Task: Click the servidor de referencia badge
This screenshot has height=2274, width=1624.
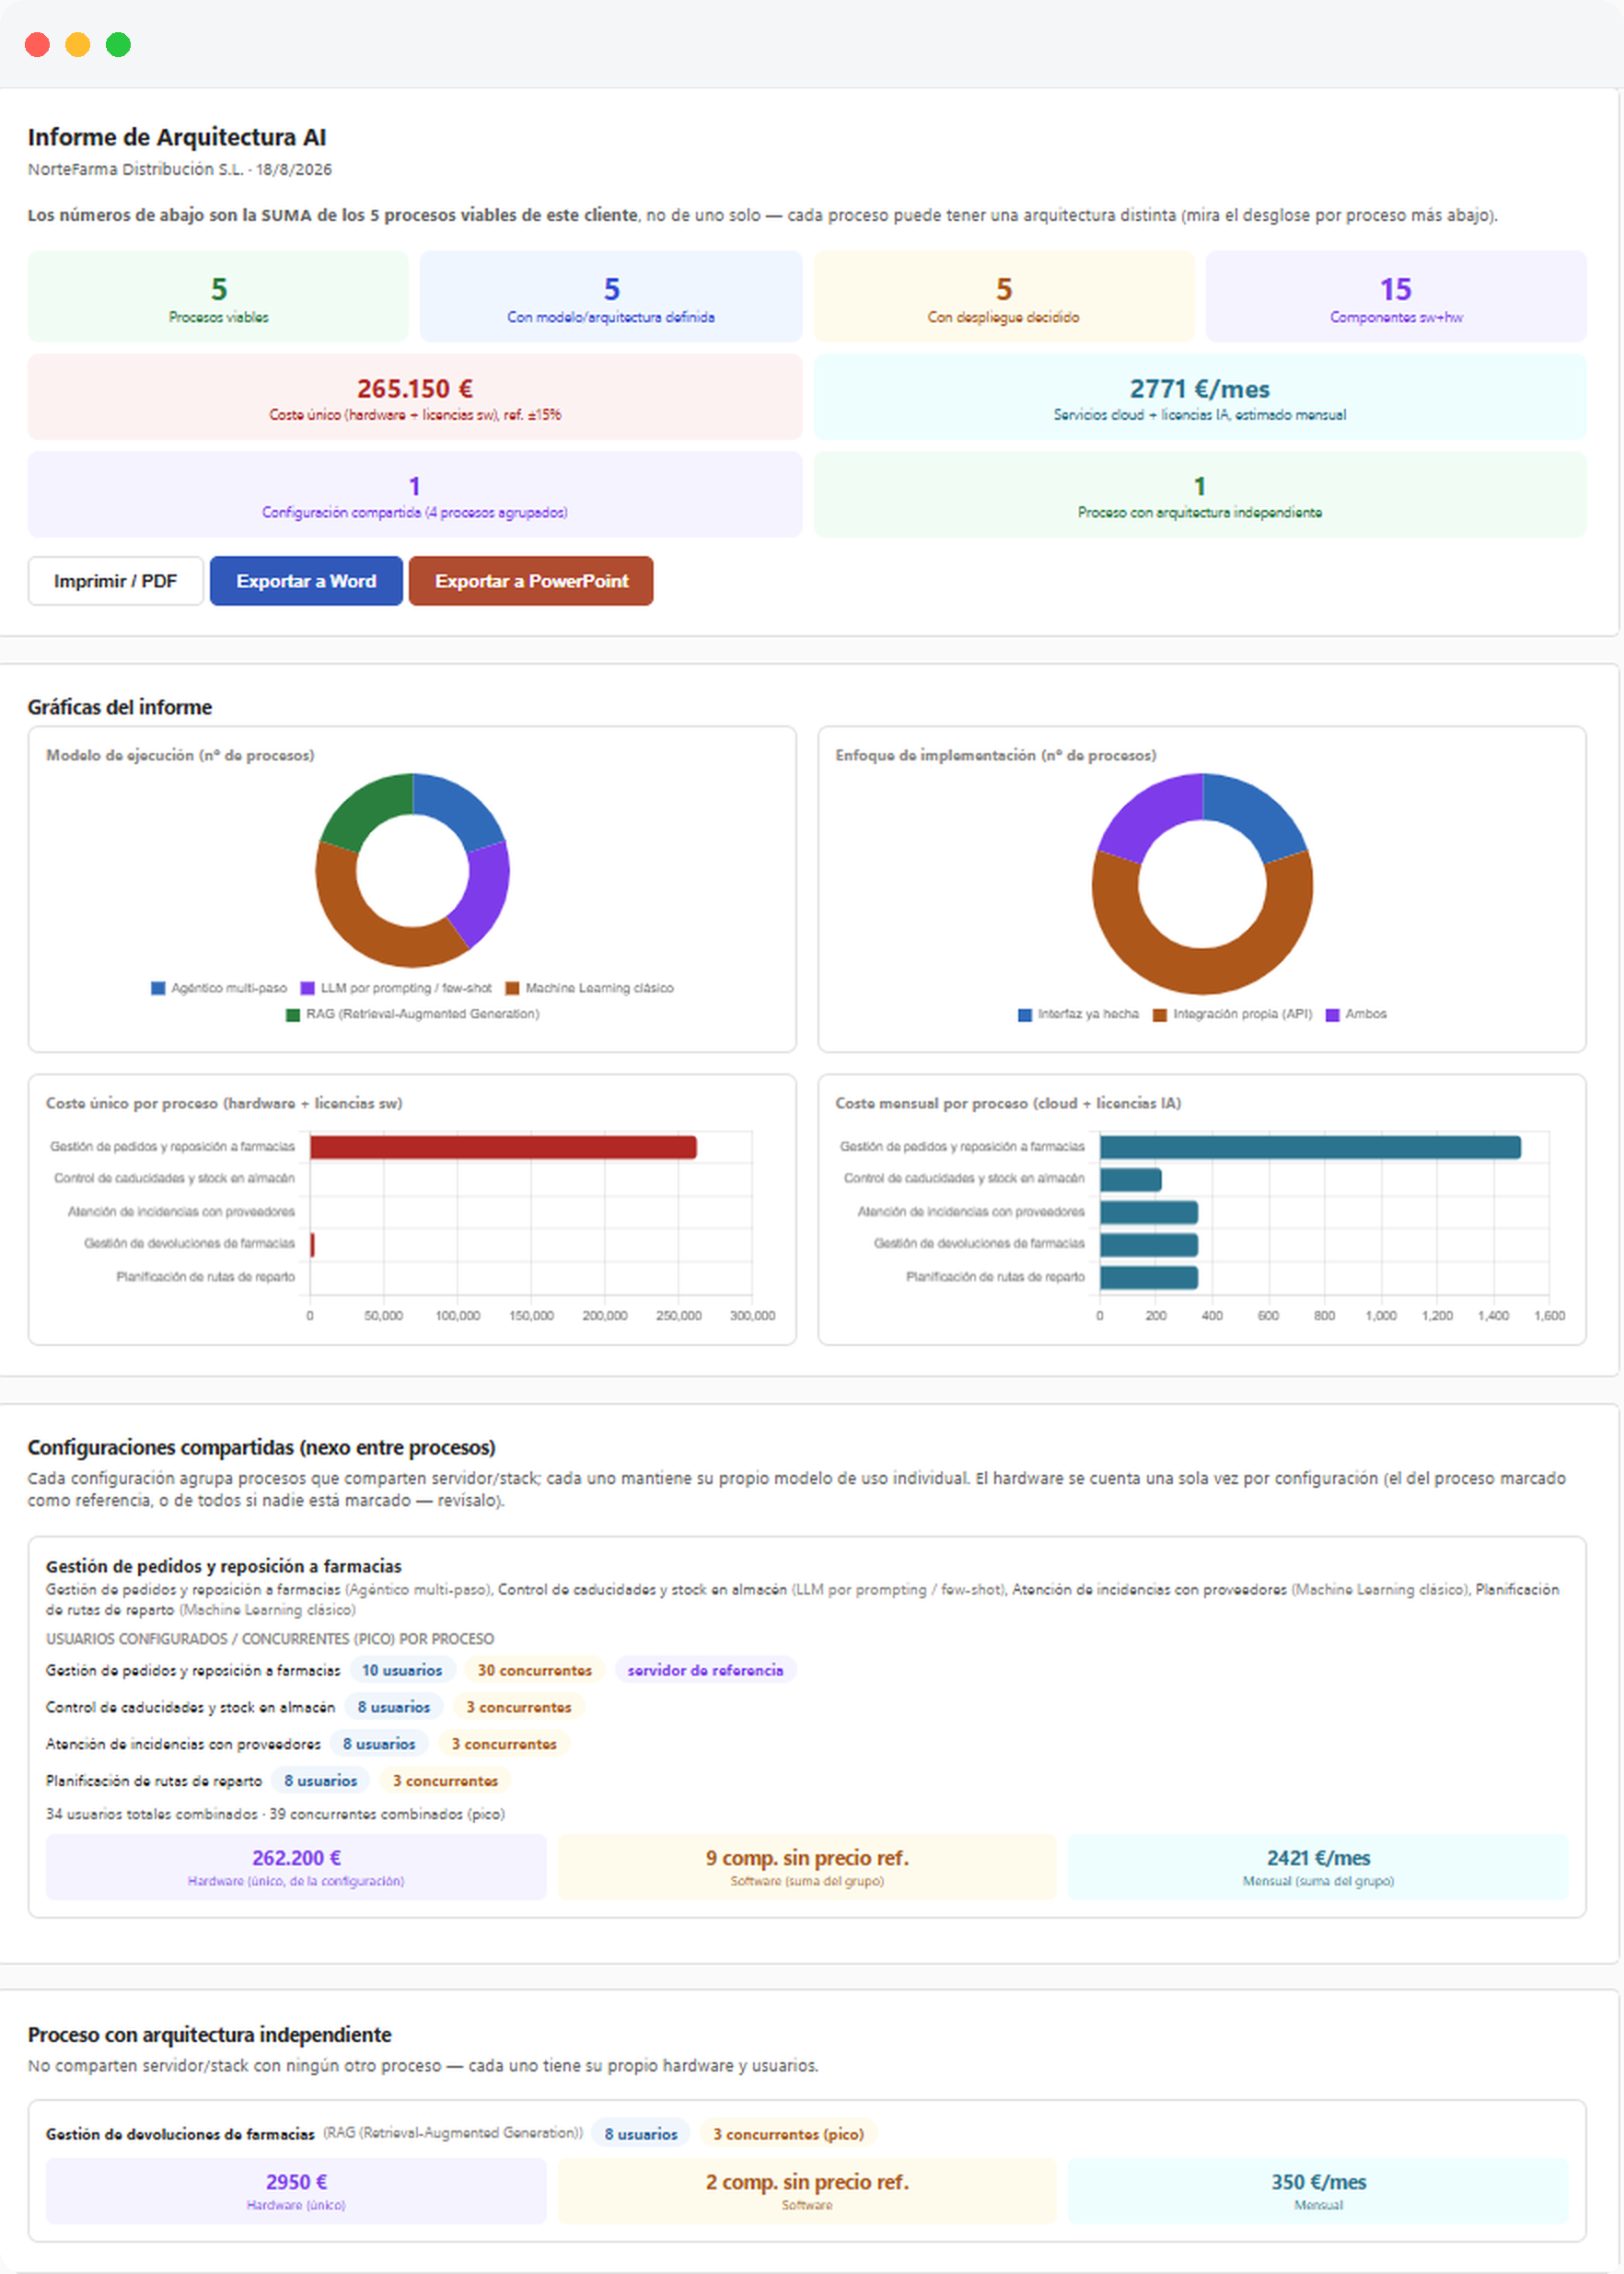Action: pos(705,1670)
